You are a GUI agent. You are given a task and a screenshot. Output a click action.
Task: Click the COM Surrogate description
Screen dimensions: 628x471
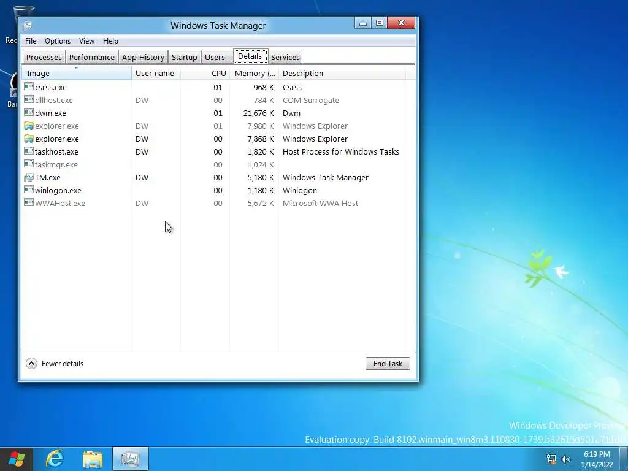[x=311, y=100]
